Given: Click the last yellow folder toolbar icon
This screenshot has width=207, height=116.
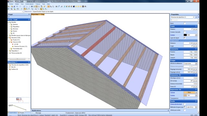Looking at the screenshot, I should pyautogui.click(x=81, y=6).
